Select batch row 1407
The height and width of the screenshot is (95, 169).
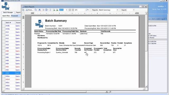point(11,54)
